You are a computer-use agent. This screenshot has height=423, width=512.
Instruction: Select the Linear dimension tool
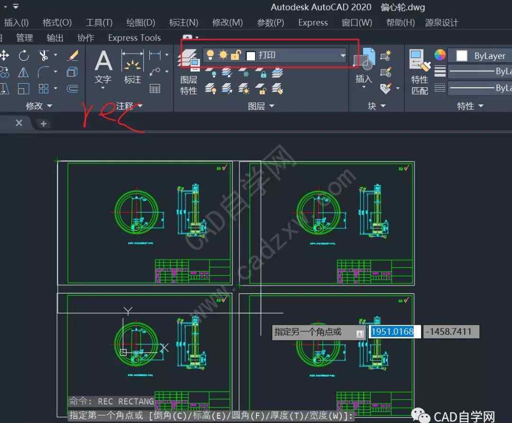click(x=155, y=55)
